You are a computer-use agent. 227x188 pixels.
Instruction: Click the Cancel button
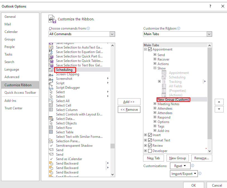click(x=217, y=185)
